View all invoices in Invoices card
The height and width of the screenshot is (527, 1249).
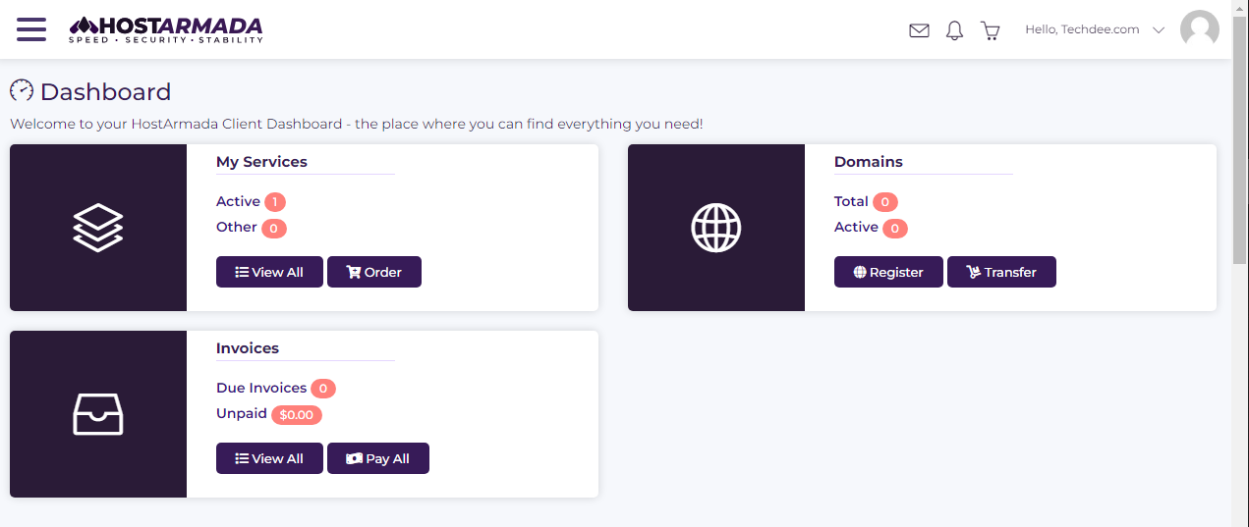pyautogui.click(x=269, y=458)
